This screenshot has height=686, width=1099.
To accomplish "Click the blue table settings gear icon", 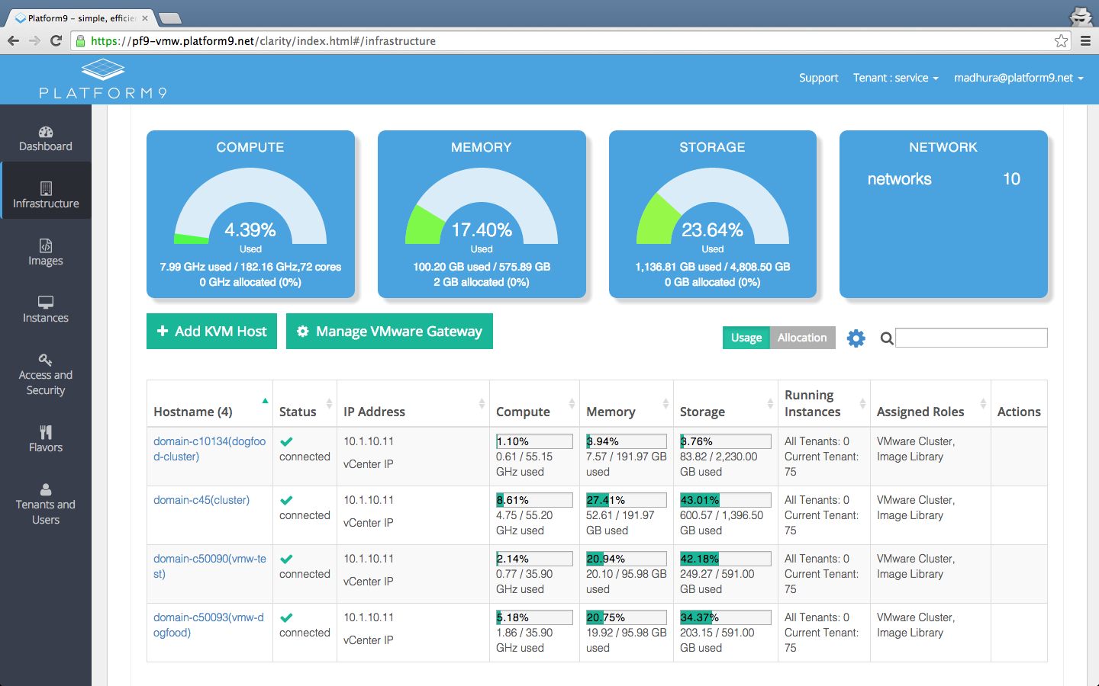I will 856,338.
